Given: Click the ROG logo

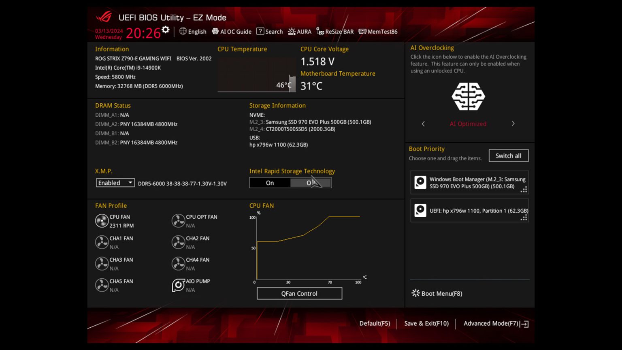Looking at the screenshot, I should point(104,17).
